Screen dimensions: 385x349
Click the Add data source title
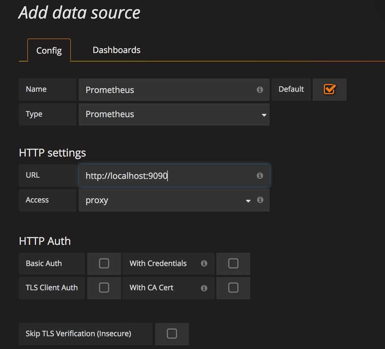[x=79, y=13]
